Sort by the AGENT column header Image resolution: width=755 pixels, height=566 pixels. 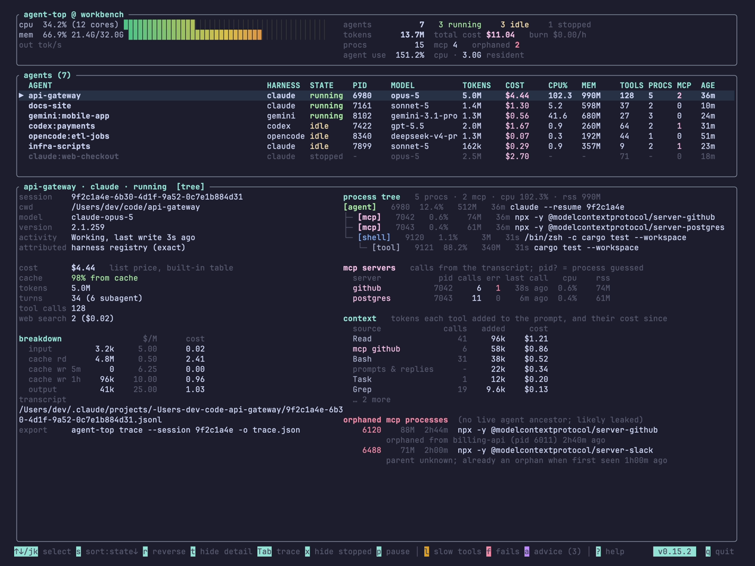pyautogui.click(x=40, y=85)
